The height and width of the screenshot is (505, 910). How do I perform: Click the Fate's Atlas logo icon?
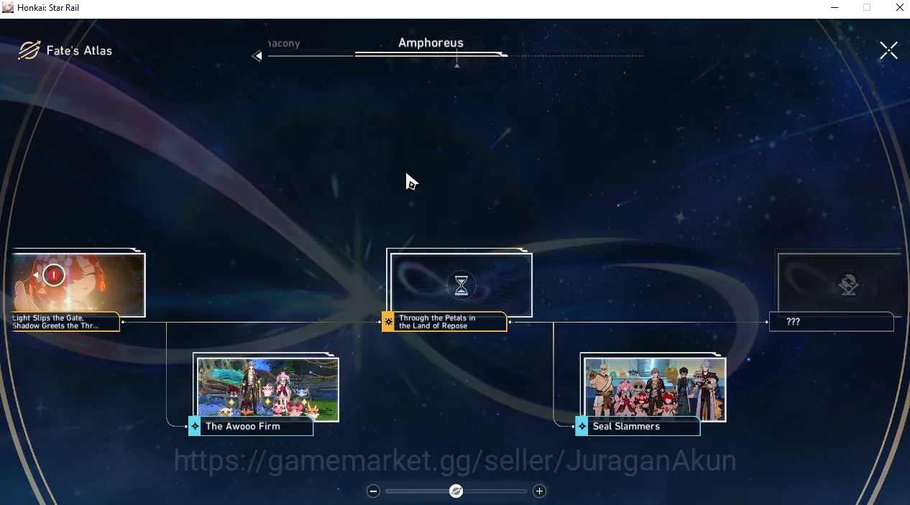[29, 50]
